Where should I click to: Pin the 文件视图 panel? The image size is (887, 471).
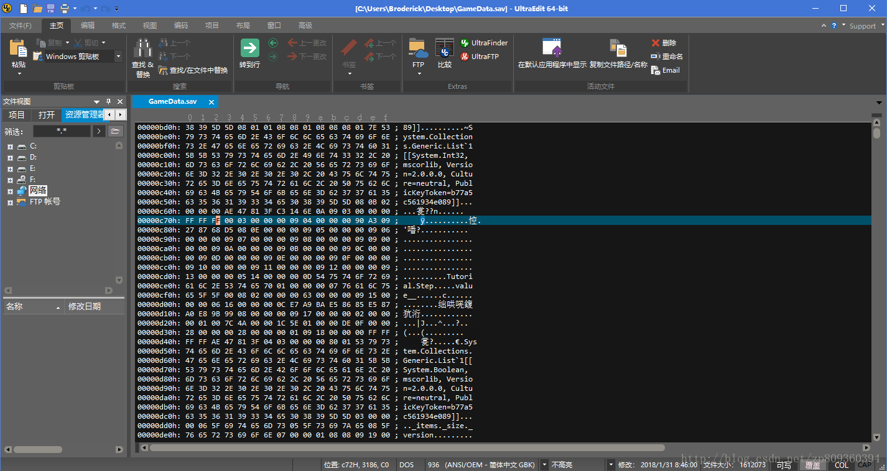coord(108,101)
